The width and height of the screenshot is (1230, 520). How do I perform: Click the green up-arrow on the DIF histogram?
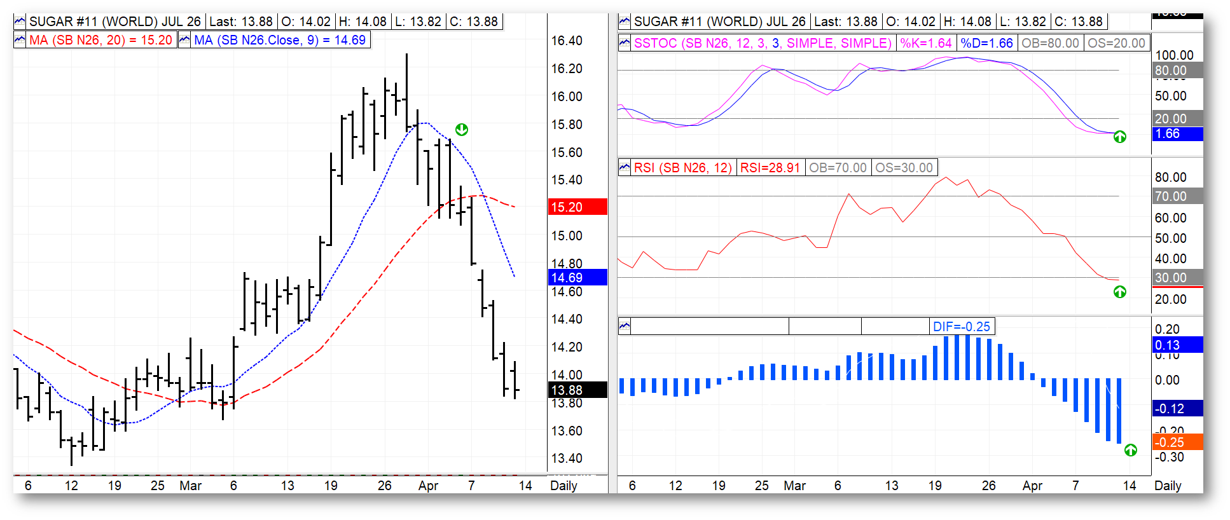[x=1131, y=450]
